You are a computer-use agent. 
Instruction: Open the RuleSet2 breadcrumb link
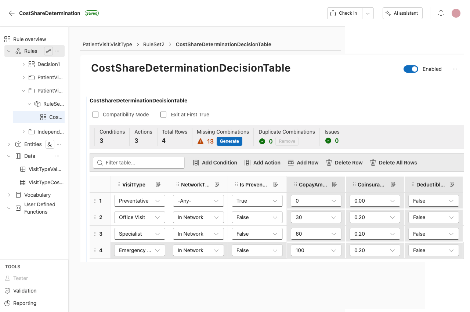click(x=154, y=44)
